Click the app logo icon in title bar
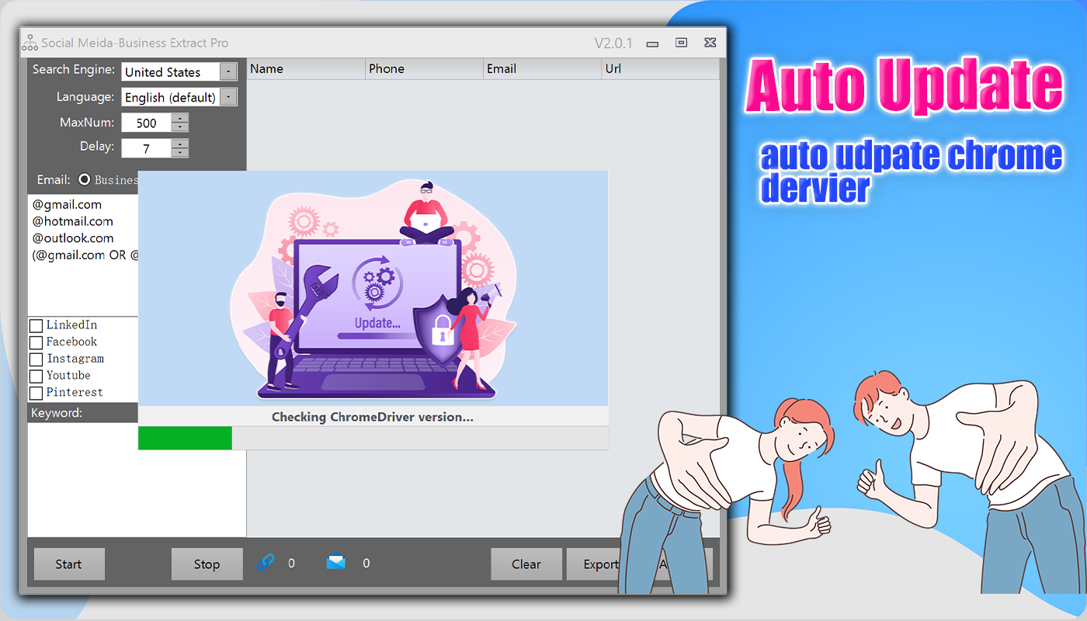 pos(30,43)
